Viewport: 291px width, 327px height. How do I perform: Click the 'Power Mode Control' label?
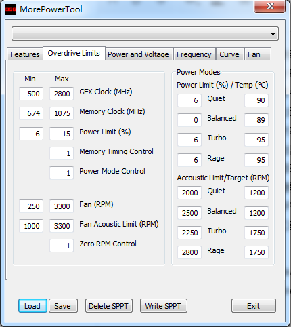[x=112, y=171]
